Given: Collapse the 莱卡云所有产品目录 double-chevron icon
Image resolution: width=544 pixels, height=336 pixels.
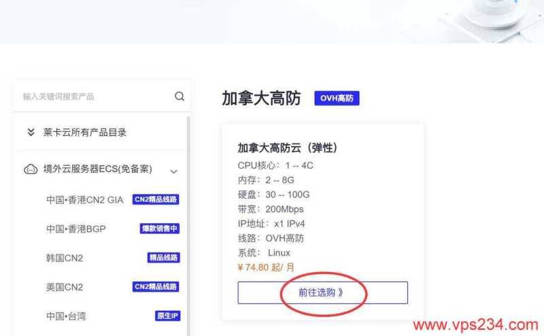Looking at the screenshot, I should [31, 132].
